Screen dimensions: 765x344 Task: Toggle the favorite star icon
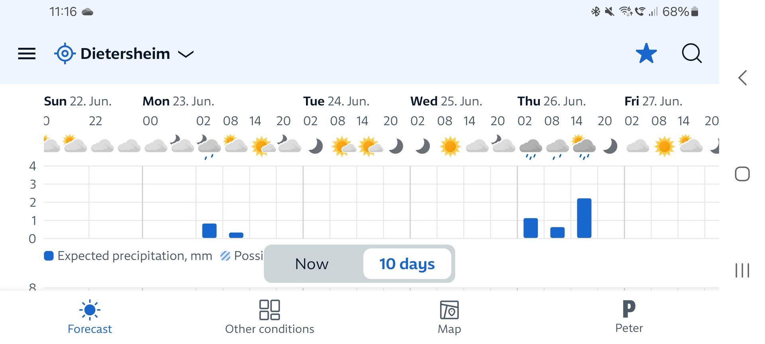(646, 53)
